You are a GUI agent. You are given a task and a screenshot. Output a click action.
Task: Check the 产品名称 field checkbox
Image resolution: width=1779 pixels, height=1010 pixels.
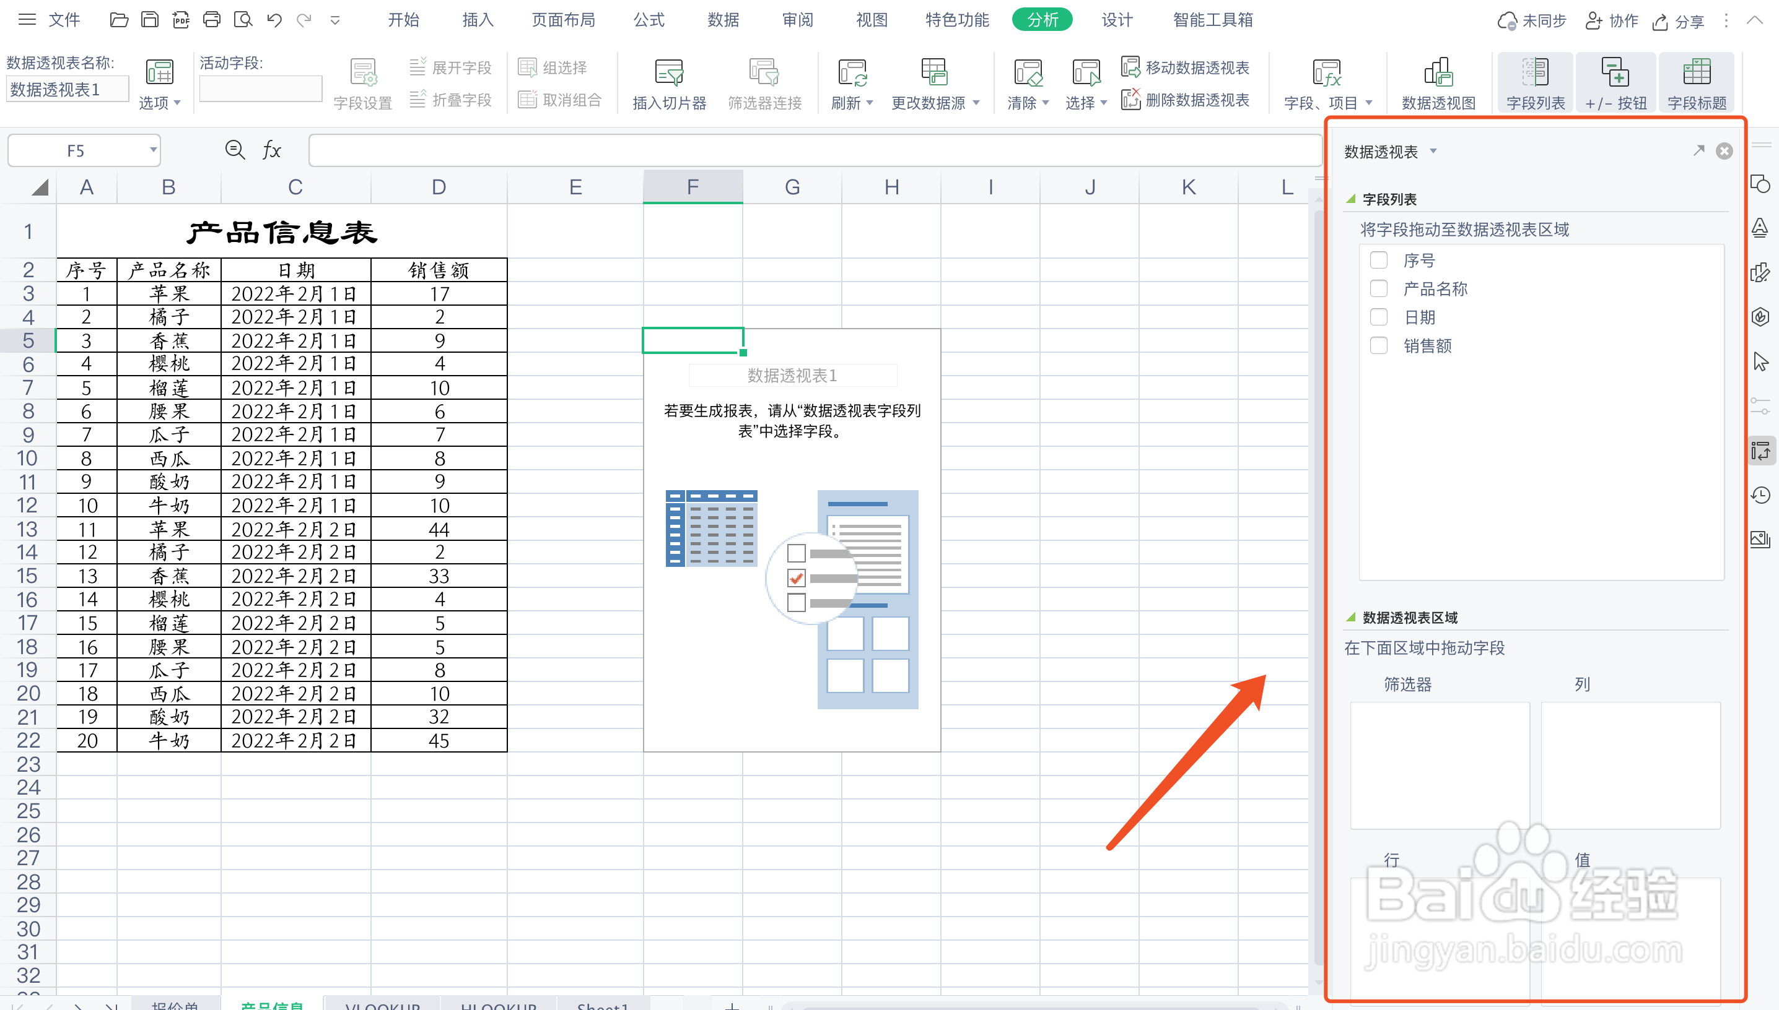(x=1378, y=288)
